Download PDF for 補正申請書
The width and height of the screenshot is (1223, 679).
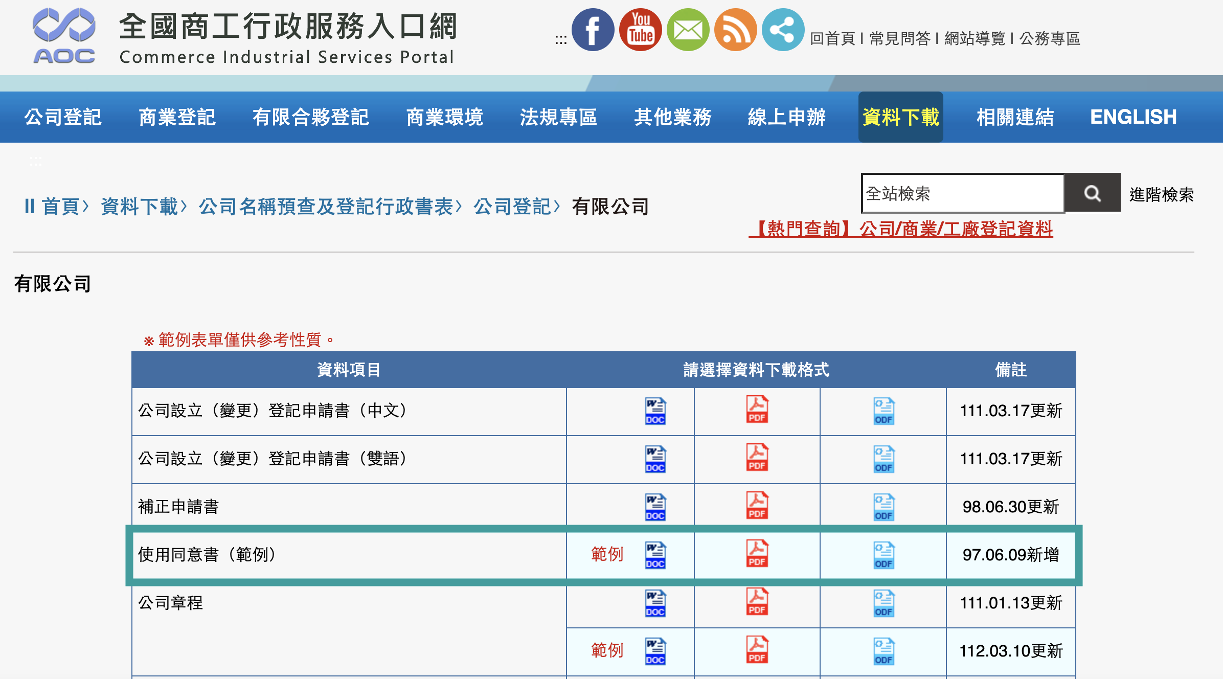pos(757,506)
